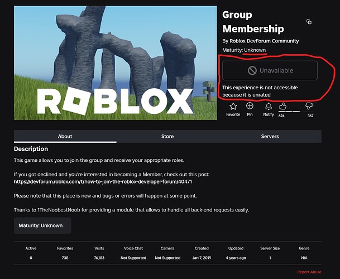This screenshot has width=340, height=279.
Task: Click the 'This game allows you to join' sentence
Action: coord(99,160)
